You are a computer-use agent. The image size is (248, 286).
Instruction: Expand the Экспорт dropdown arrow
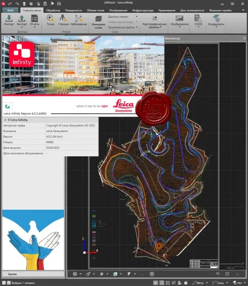click(22, 27)
